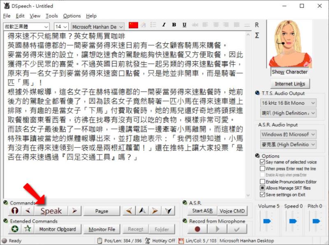
Task: Toggle underline formatting in toolbar
Action: point(184,25)
